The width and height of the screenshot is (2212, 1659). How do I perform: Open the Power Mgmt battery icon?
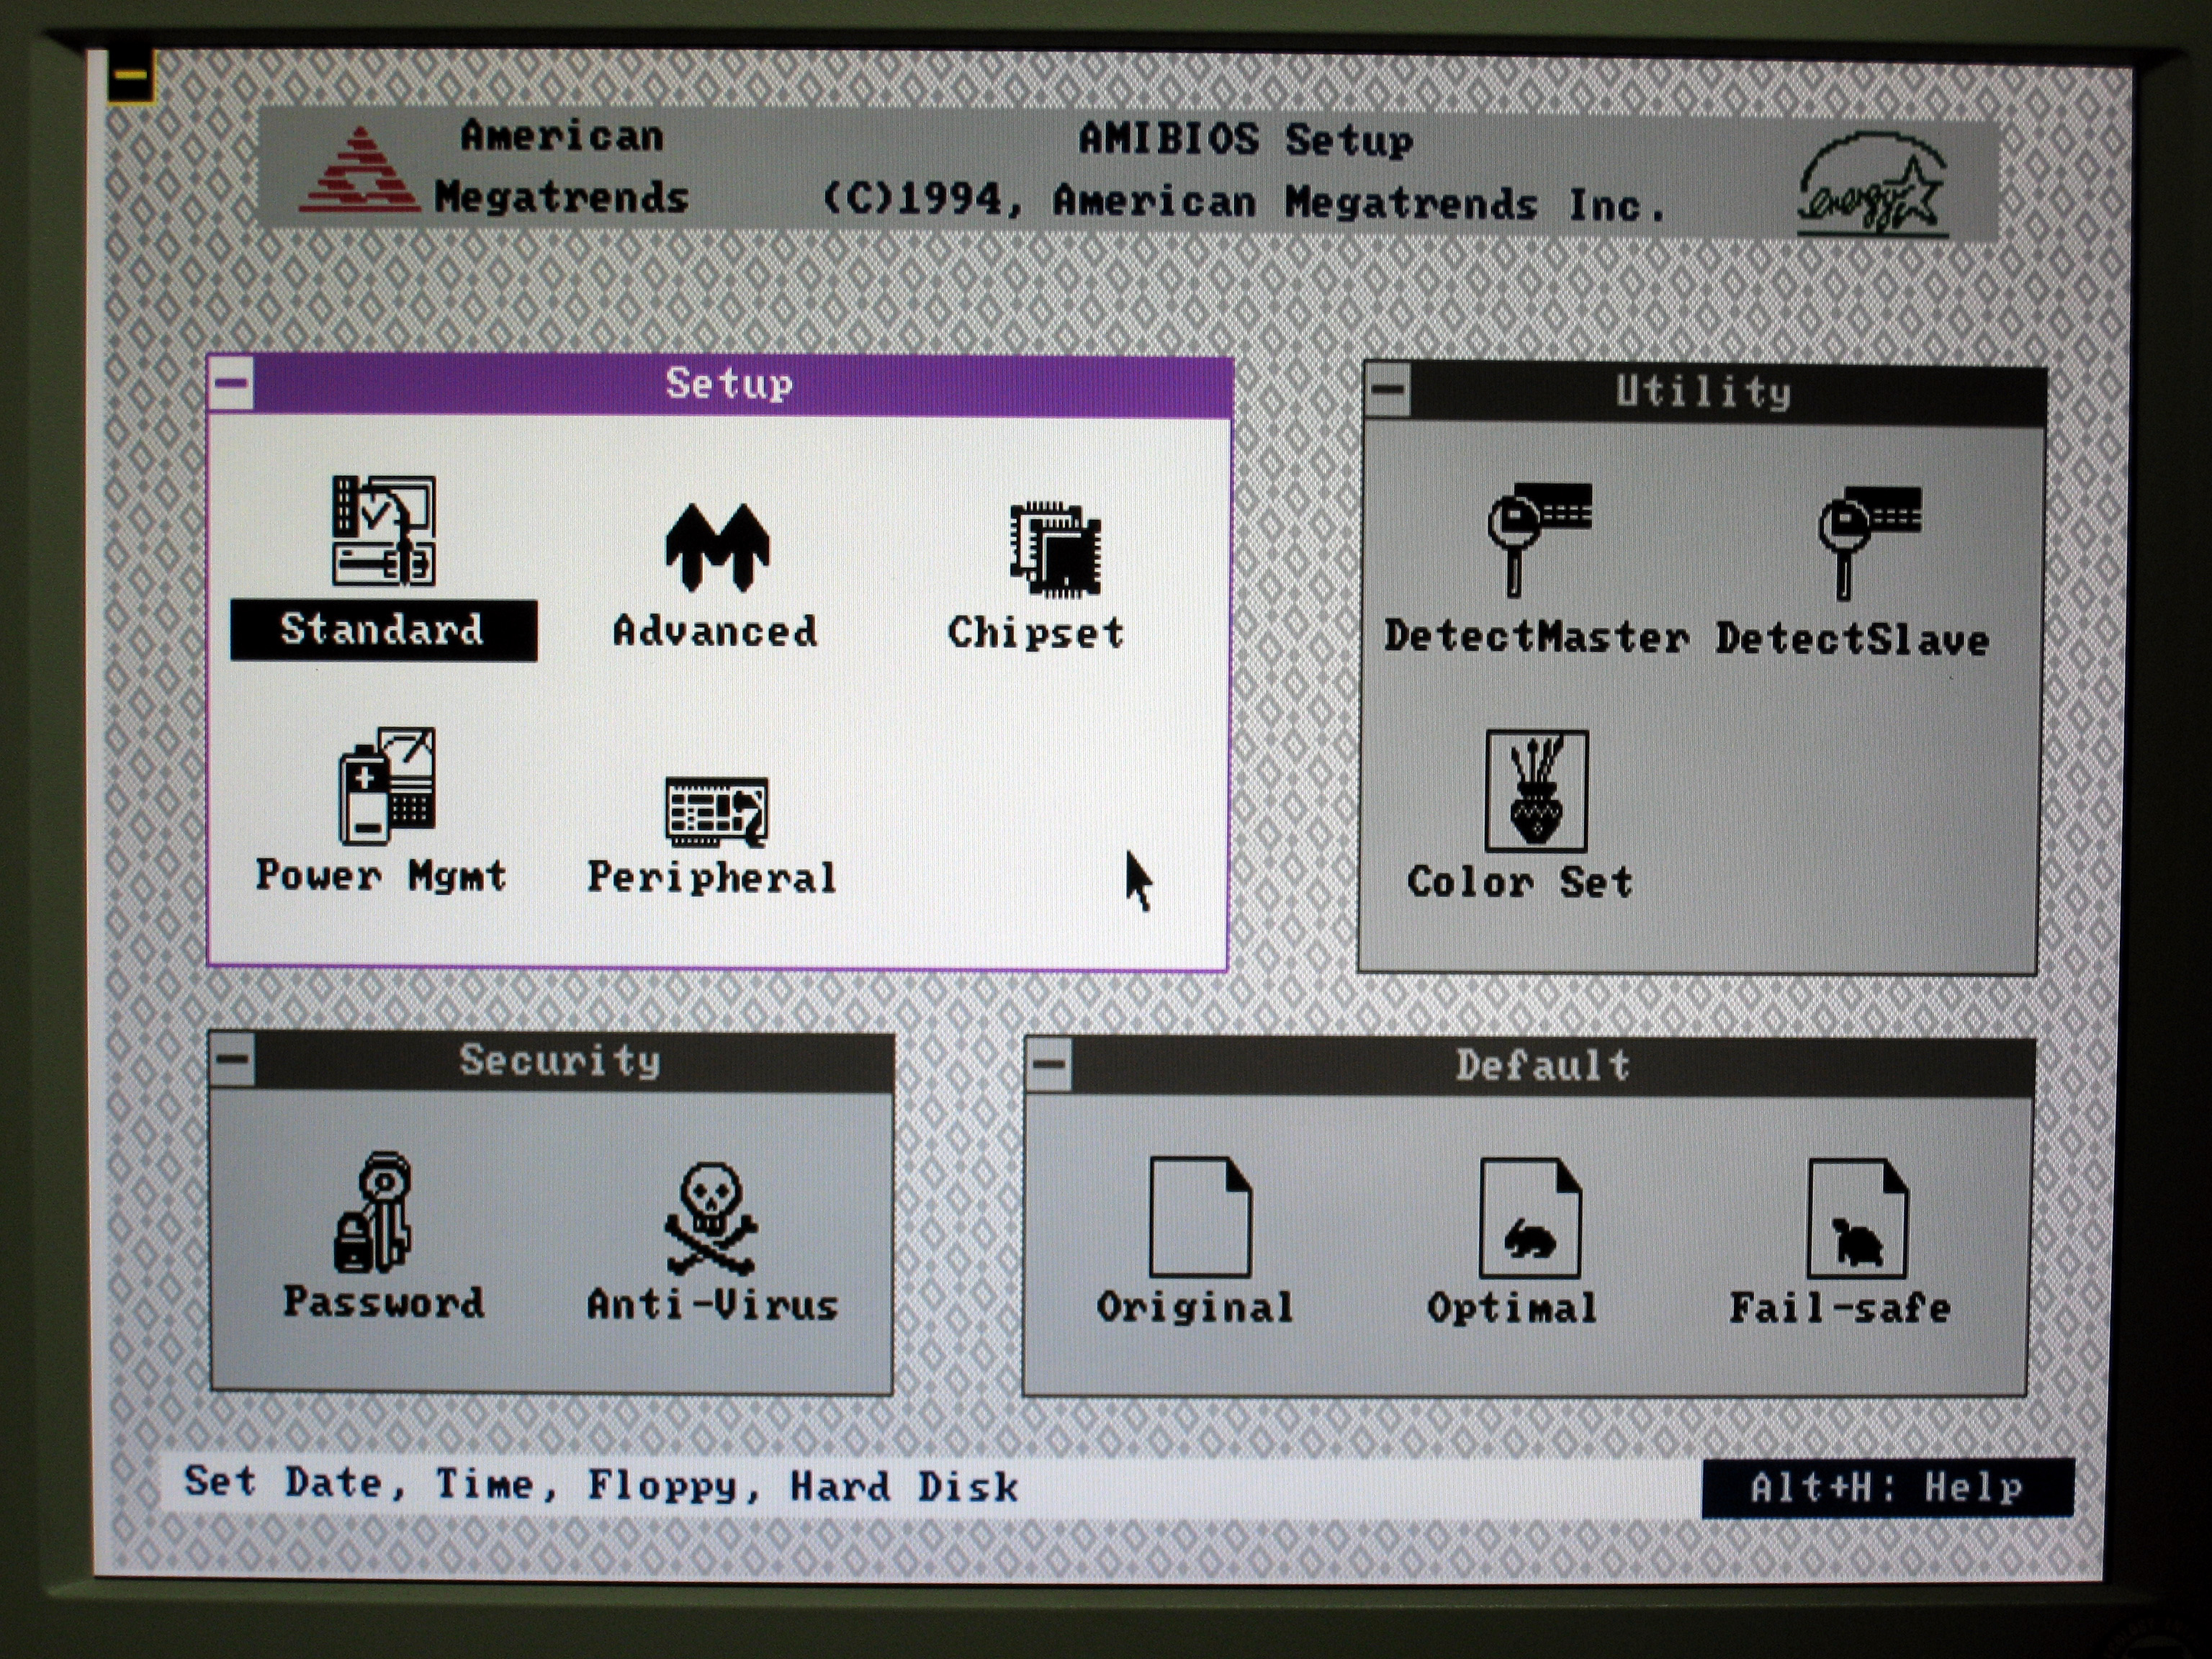pyautogui.click(x=388, y=786)
